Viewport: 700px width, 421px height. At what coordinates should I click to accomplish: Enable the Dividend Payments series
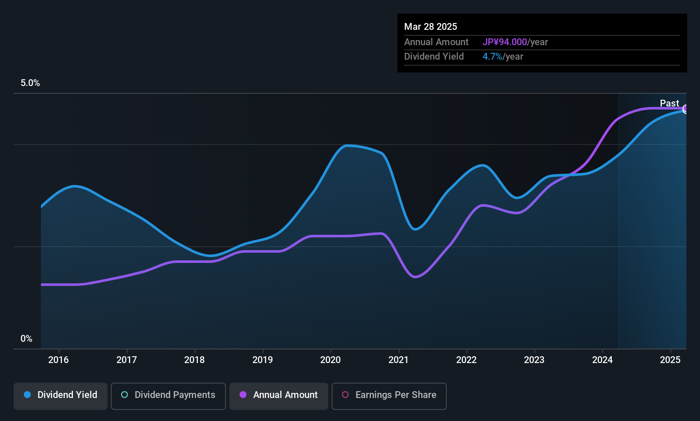point(168,396)
